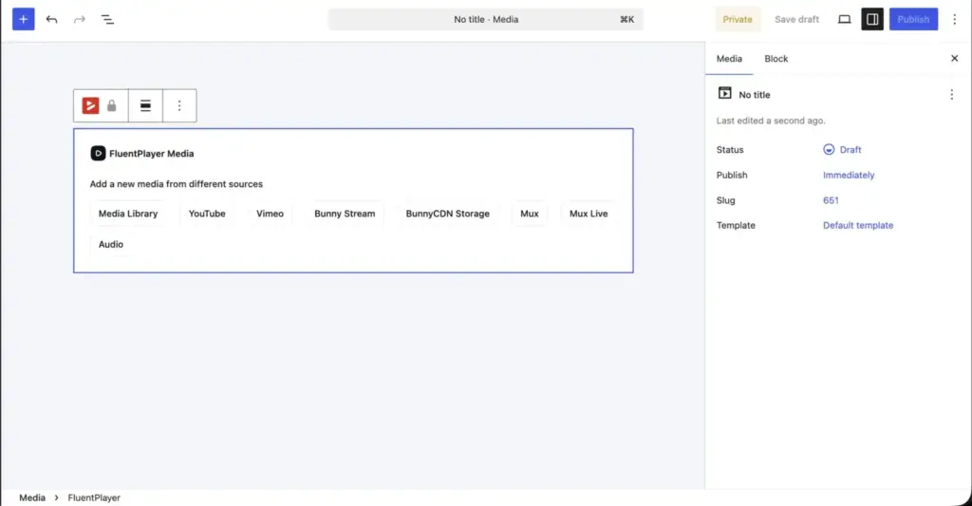
Task: Change block alignment in toolbar
Action: pyautogui.click(x=145, y=105)
